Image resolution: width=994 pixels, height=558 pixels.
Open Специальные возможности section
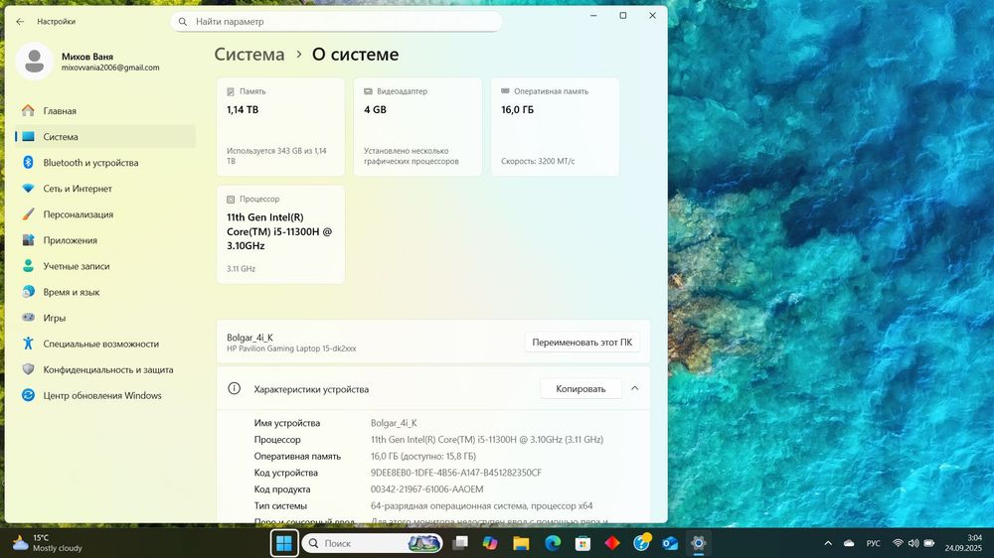point(105,344)
